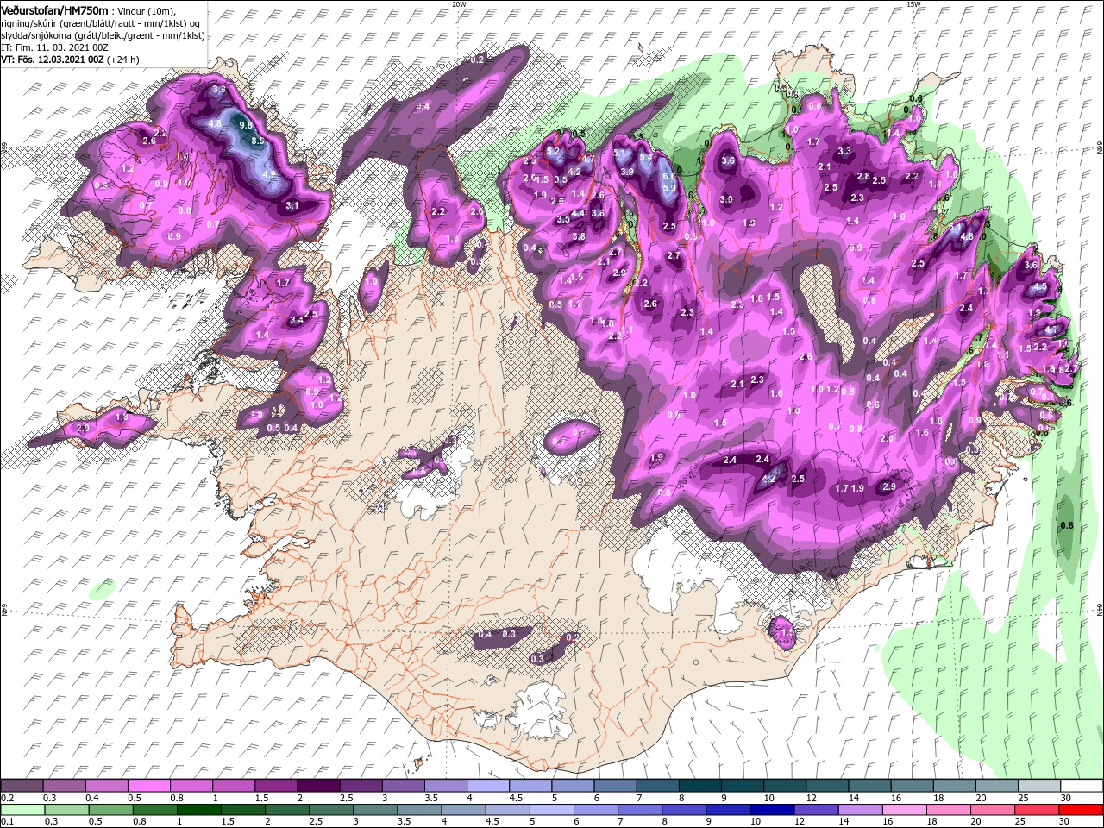
Task: Pick the 16 swatch in the snow legend
Action: tap(912, 786)
